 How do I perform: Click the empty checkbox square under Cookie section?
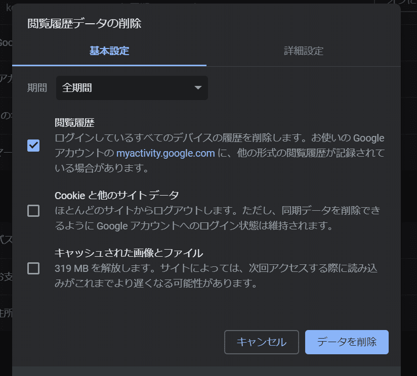(33, 210)
